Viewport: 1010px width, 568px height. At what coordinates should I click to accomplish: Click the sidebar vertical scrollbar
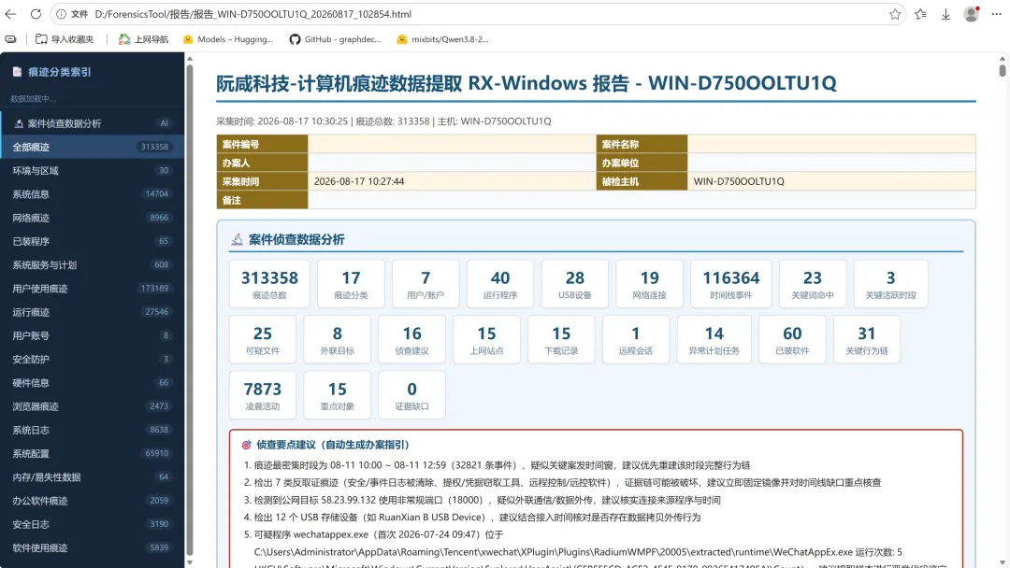189,309
